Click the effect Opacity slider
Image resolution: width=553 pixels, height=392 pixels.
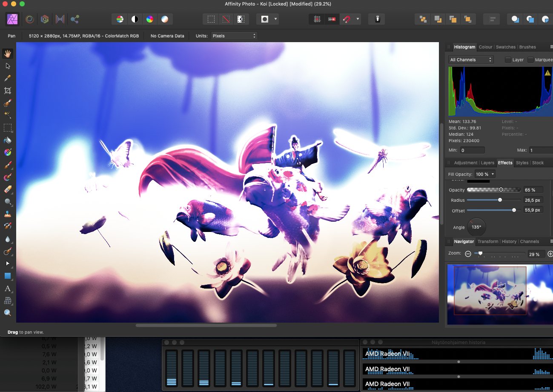494,190
